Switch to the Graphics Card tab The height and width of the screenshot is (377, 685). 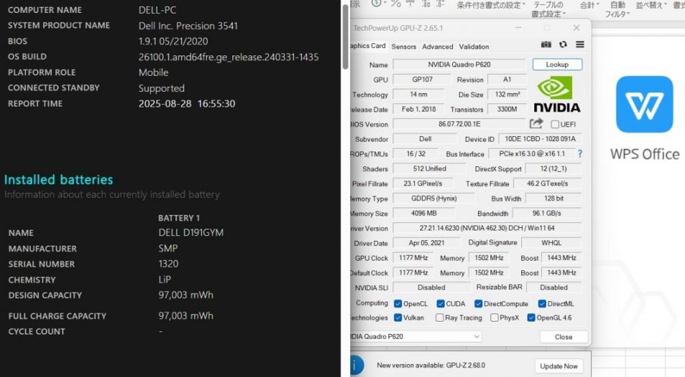tap(368, 46)
